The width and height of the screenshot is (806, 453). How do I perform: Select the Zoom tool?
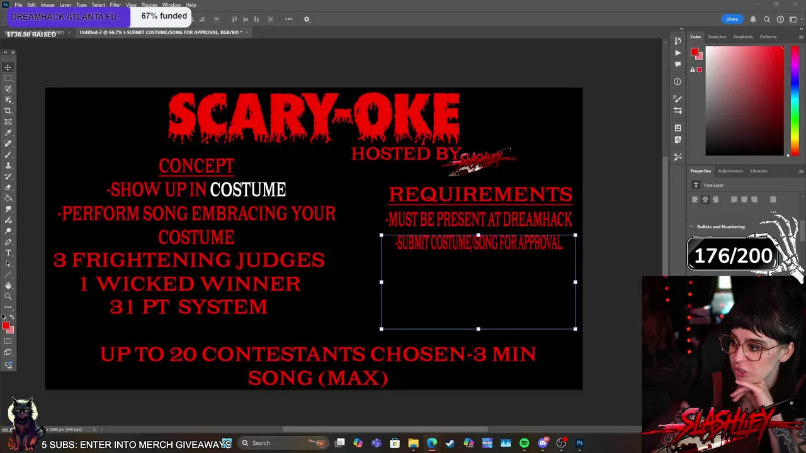(x=8, y=296)
